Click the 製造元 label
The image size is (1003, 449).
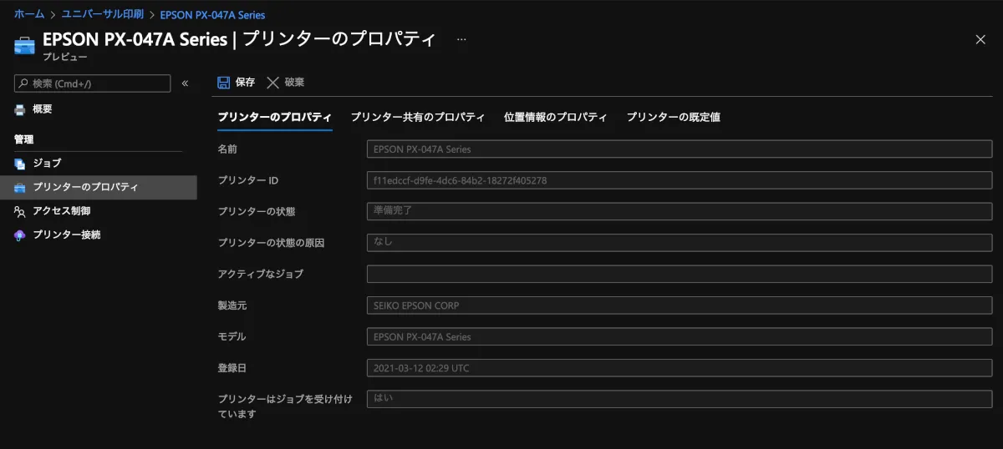(232, 305)
